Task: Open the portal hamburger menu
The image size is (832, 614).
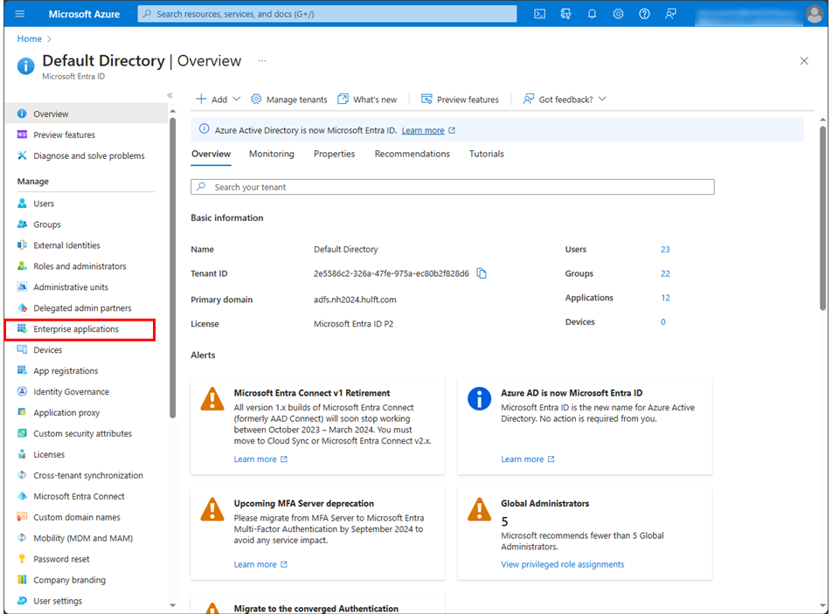Action: click(19, 14)
